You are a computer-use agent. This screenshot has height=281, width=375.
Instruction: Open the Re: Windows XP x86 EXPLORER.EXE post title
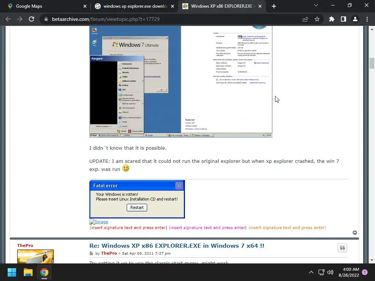pos(177,246)
